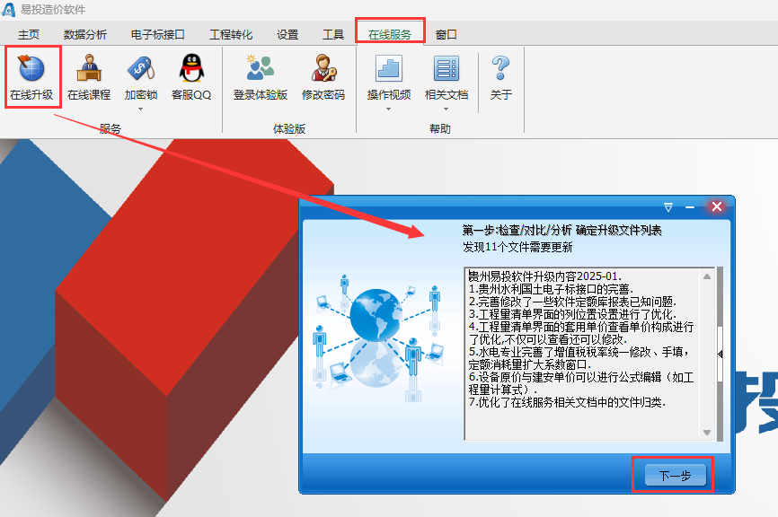Open the 相关文档 documents icon
This screenshot has width=778, height=517.
(x=446, y=69)
